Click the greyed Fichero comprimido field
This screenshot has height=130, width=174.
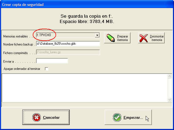[x=68, y=52]
